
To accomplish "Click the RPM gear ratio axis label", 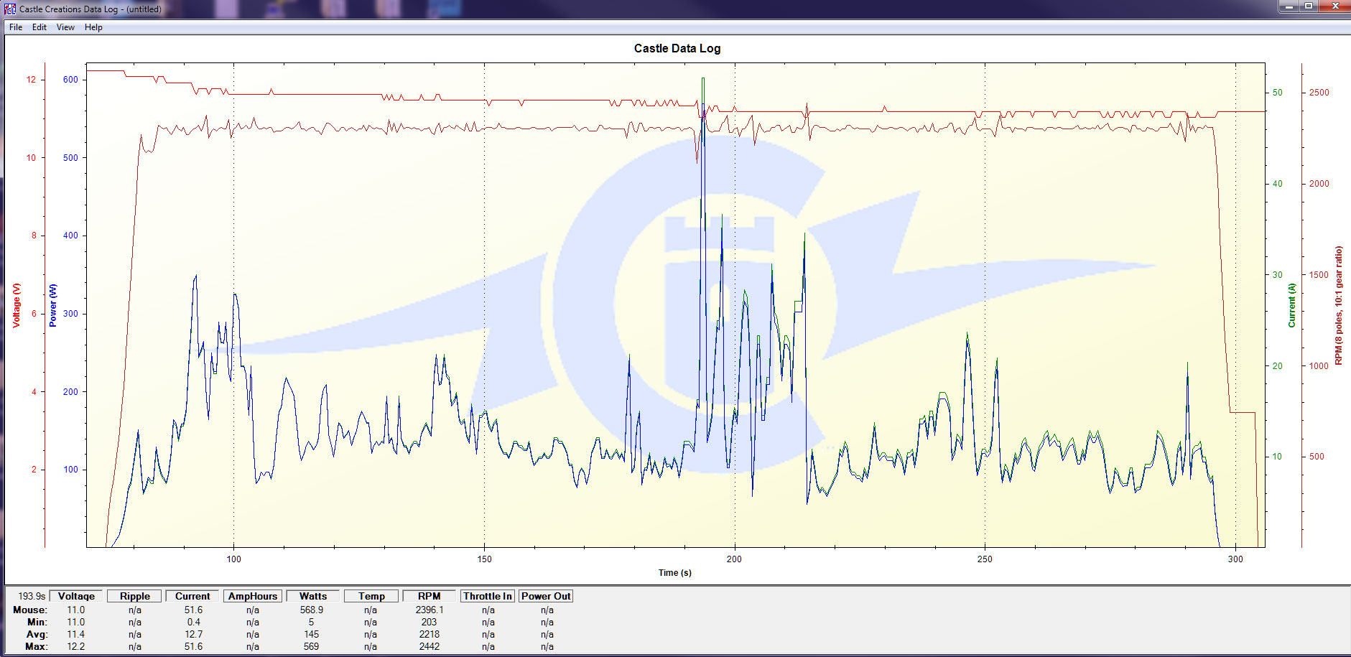I will pyautogui.click(x=1339, y=305).
